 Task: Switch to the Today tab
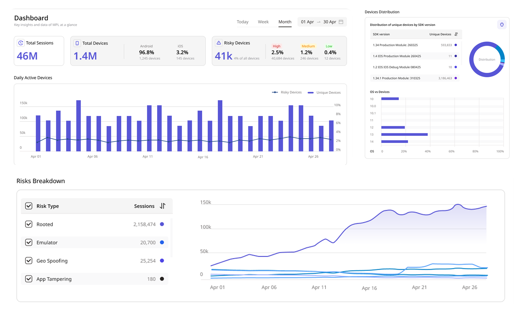242,22
